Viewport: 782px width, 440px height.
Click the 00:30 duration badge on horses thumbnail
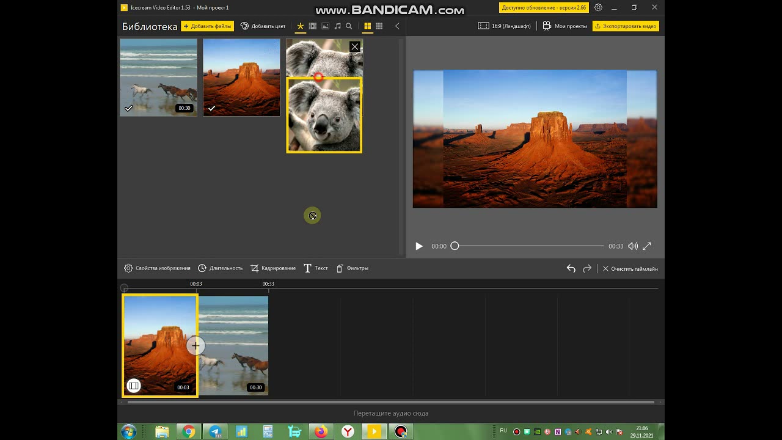(x=184, y=108)
